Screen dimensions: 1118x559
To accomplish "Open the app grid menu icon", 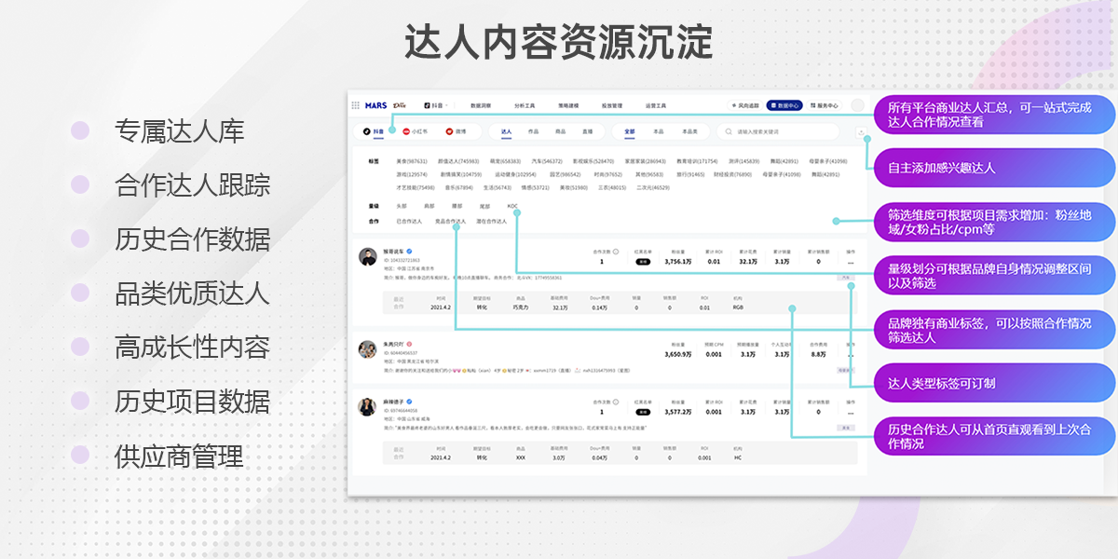I will point(355,105).
